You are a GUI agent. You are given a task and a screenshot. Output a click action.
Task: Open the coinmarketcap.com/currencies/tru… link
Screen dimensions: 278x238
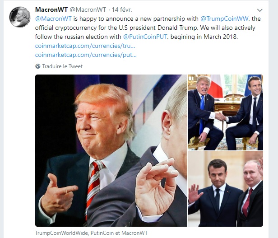click(x=85, y=46)
